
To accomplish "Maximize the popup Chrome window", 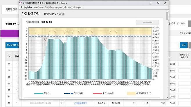I will 158,3.
